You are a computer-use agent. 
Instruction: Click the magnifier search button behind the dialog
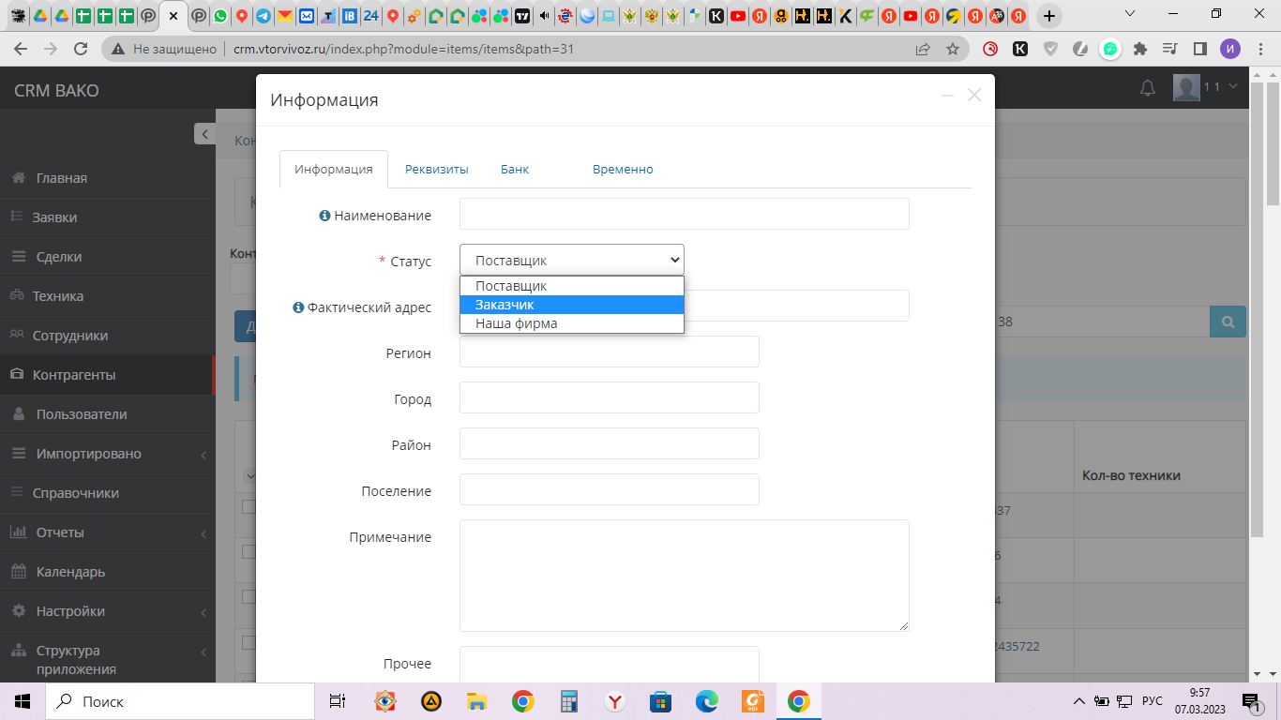click(1228, 322)
